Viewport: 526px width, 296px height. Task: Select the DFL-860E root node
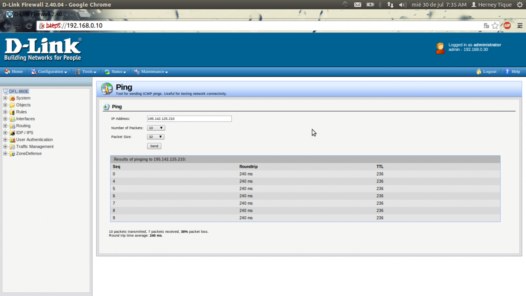pyautogui.click(x=19, y=91)
